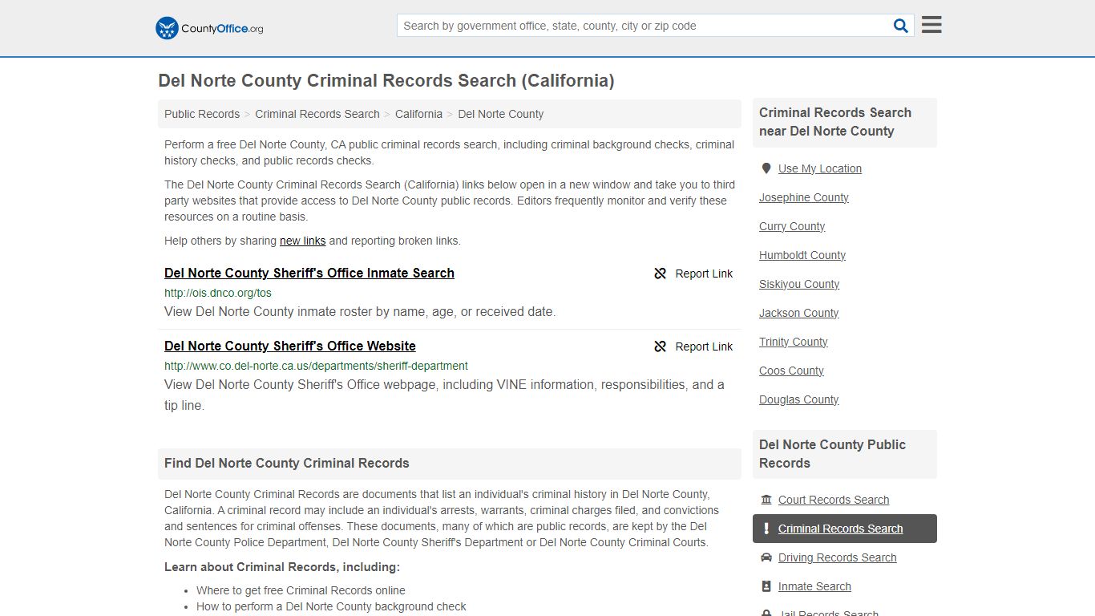Click Use My Location
The width and height of the screenshot is (1095, 616).
pyautogui.click(x=820, y=168)
